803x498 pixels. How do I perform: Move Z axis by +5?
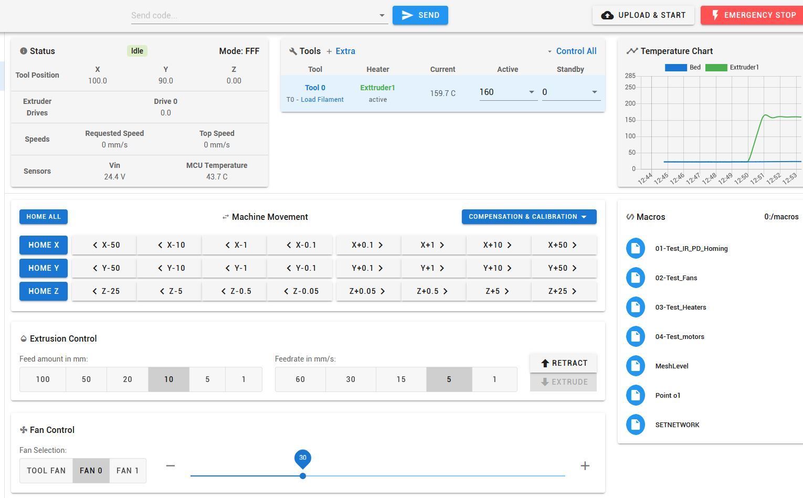pos(499,291)
